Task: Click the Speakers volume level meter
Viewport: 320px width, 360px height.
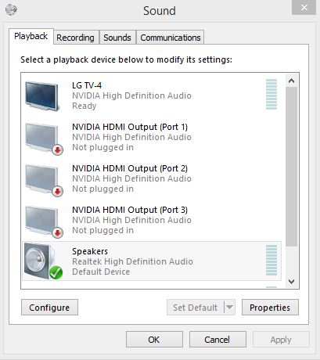Action: [x=271, y=260]
